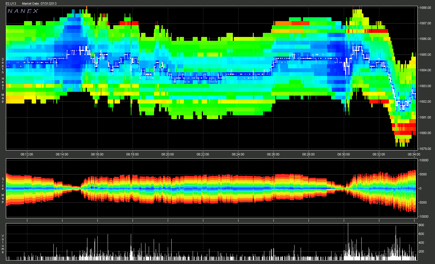This screenshot has width=435, height=264.
Task: Click the tallest volume spike near 08:30
Action: [x=348, y=242]
